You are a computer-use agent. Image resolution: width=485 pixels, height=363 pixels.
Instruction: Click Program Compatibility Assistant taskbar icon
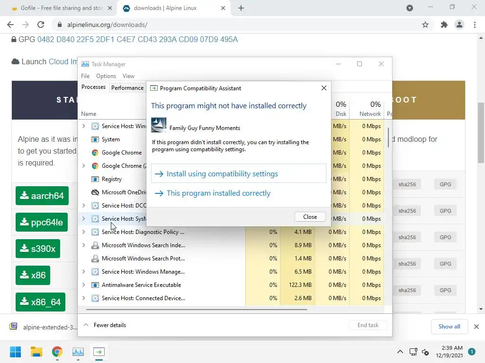[99, 352]
